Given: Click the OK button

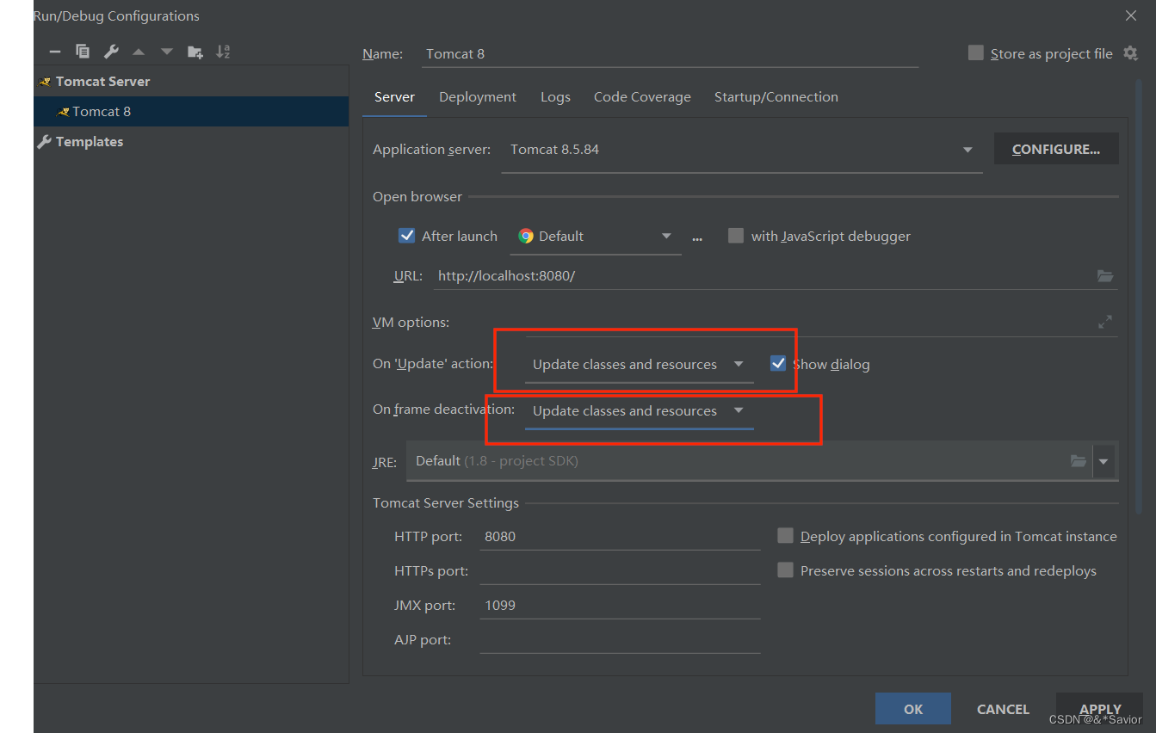Looking at the screenshot, I should [913, 709].
